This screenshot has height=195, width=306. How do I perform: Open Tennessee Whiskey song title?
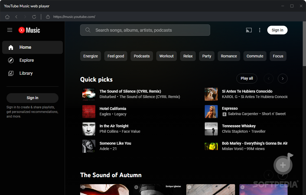[x=239, y=126]
